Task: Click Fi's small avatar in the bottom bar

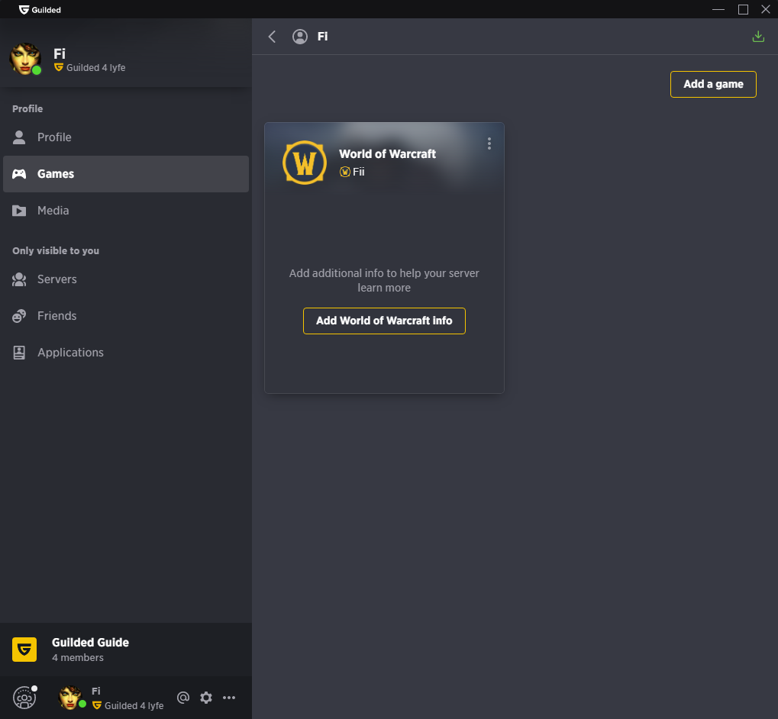Action: point(70,698)
